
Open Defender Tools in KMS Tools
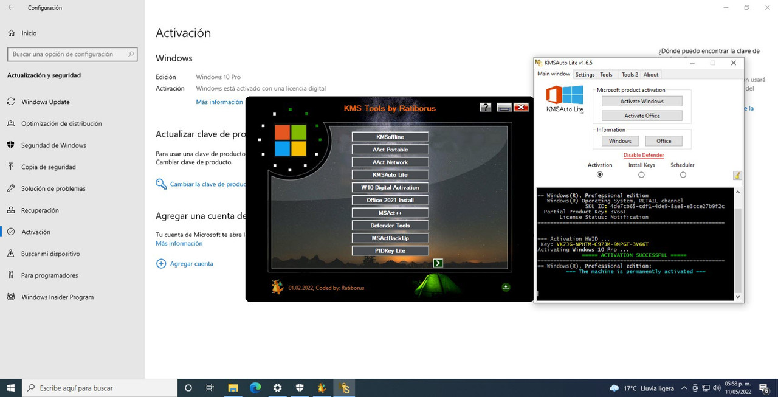point(390,226)
